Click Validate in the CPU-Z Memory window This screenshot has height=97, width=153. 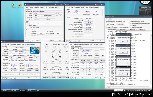pos(92,41)
